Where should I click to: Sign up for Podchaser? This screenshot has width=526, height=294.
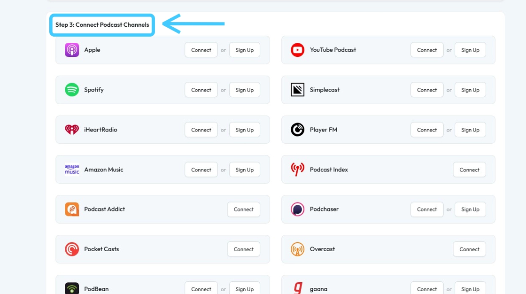(x=470, y=209)
